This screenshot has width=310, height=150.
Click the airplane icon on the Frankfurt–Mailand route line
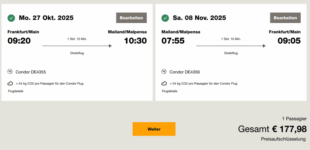(110, 46)
